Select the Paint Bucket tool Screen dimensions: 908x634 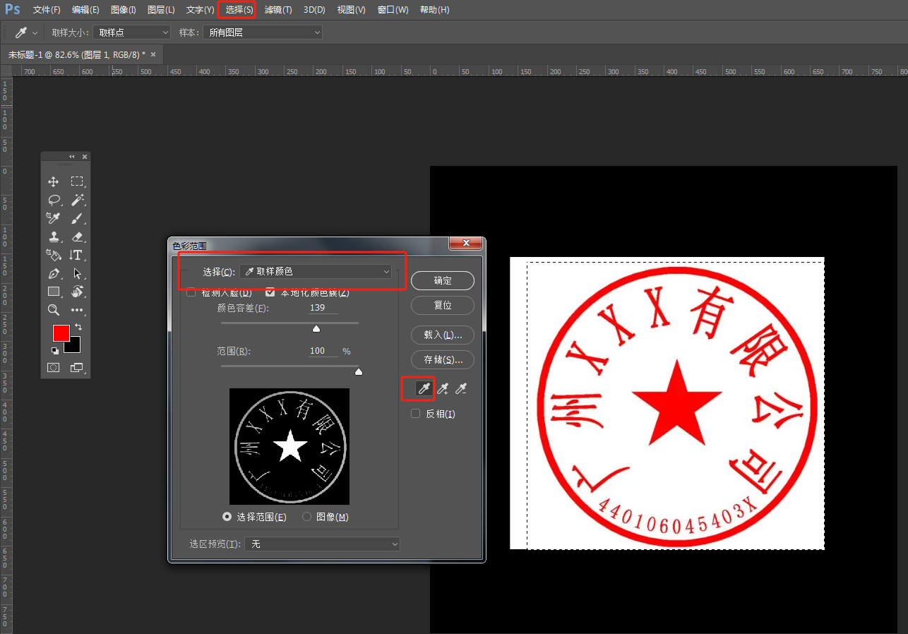coord(54,255)
